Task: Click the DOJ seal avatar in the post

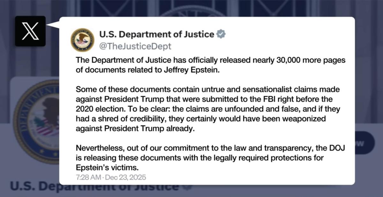Action: 82,40
